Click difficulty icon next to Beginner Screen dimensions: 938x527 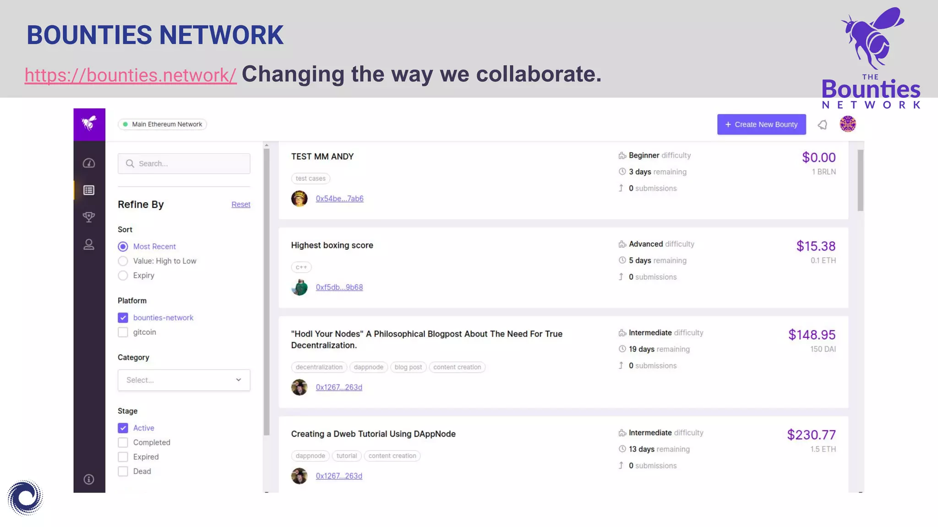(622, 156)
